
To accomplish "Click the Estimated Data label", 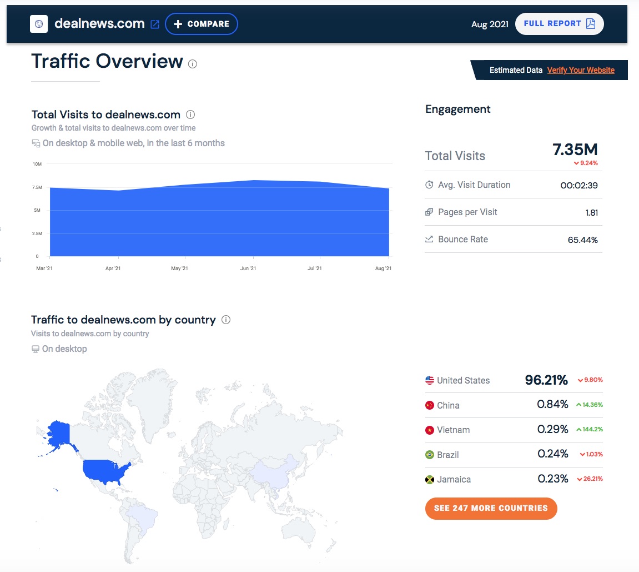I will (516, 70).
